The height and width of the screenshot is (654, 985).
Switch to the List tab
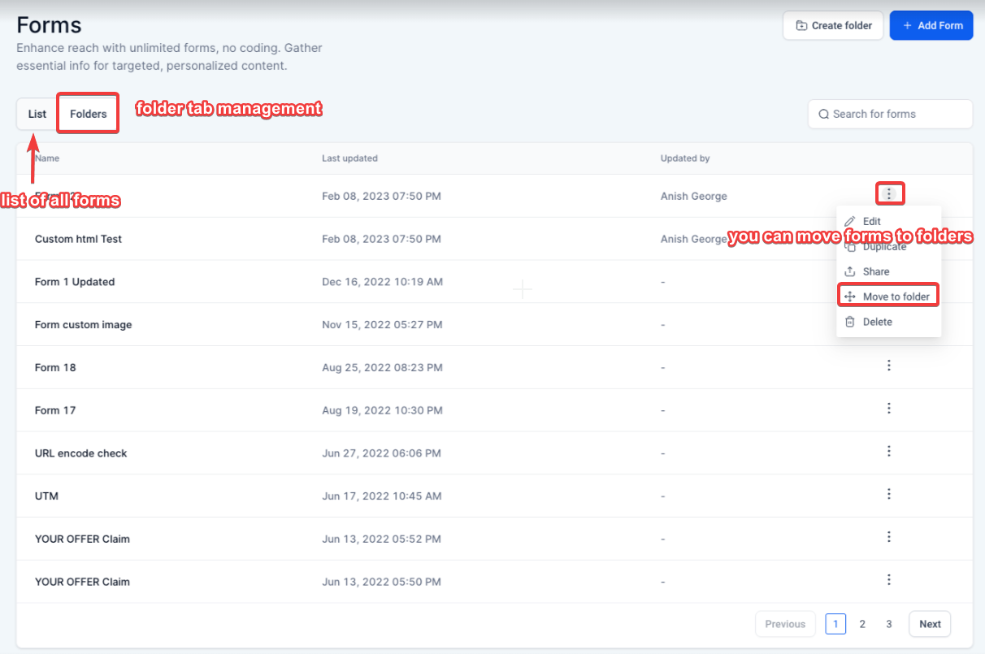[x=37, y=114]
